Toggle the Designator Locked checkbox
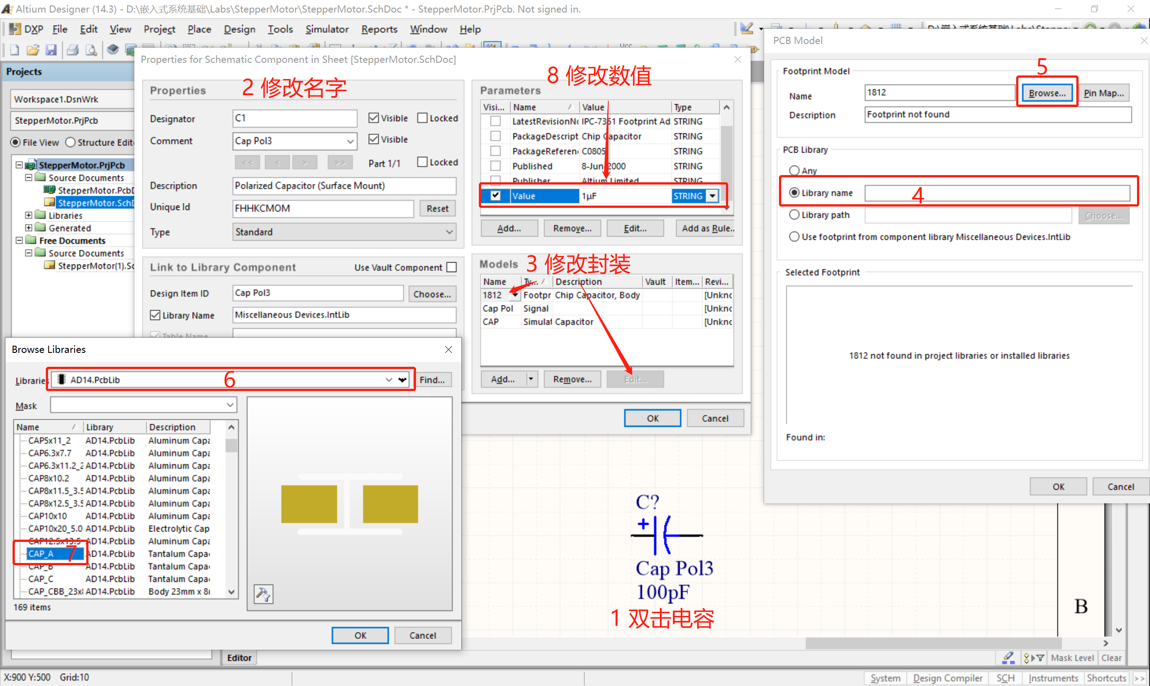 click(422, 118)
